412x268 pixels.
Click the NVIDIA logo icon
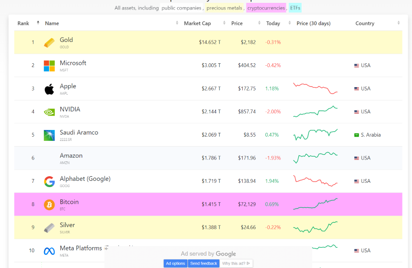point(49,112)
